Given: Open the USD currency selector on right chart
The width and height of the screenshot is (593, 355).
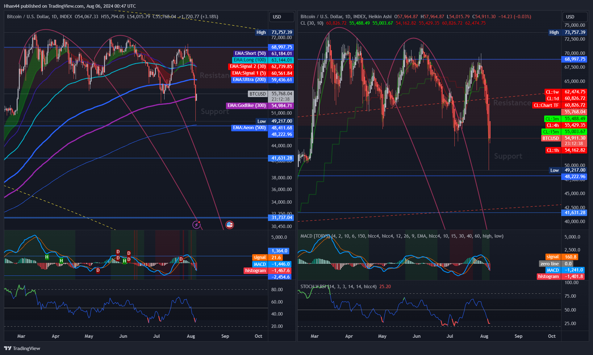Looking at the screenshot, I should [574, 17].
